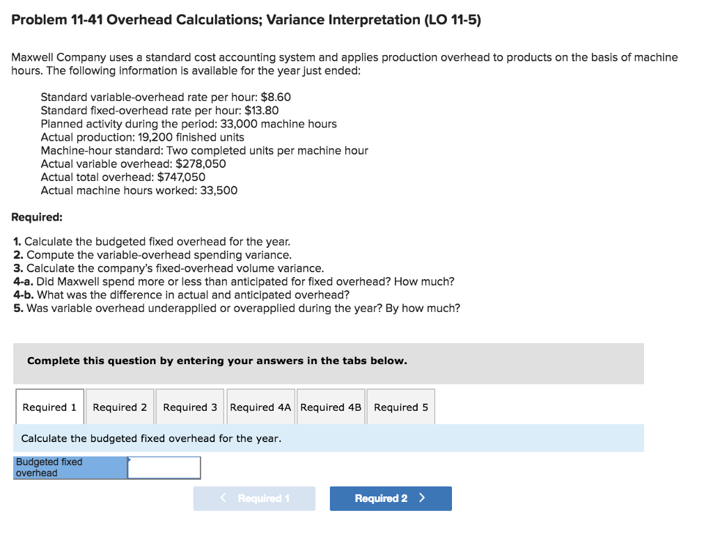Click the left chevron on Required 1 button
The width and height of the screenshot is (713, 543).
point(223,498)
